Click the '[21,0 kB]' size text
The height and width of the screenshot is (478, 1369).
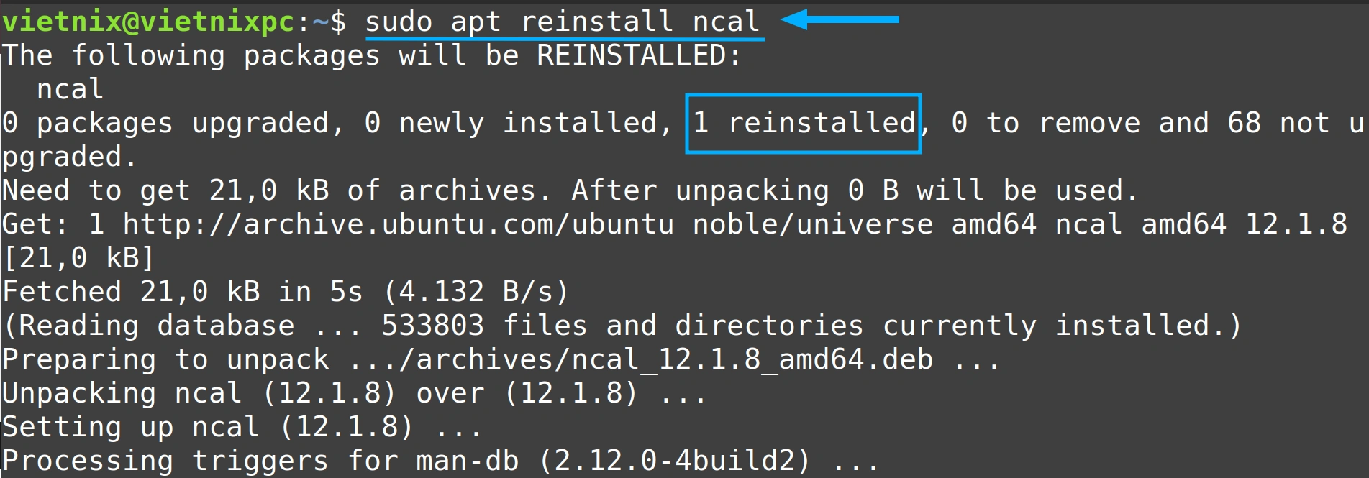79,258
